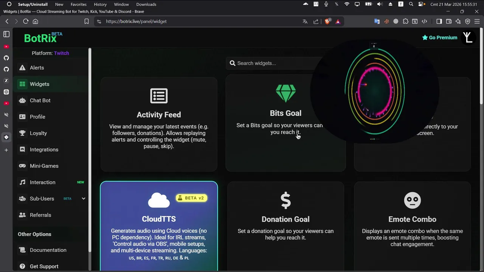
Task: Open the Interaction music note icon
Action: (22, 182)
